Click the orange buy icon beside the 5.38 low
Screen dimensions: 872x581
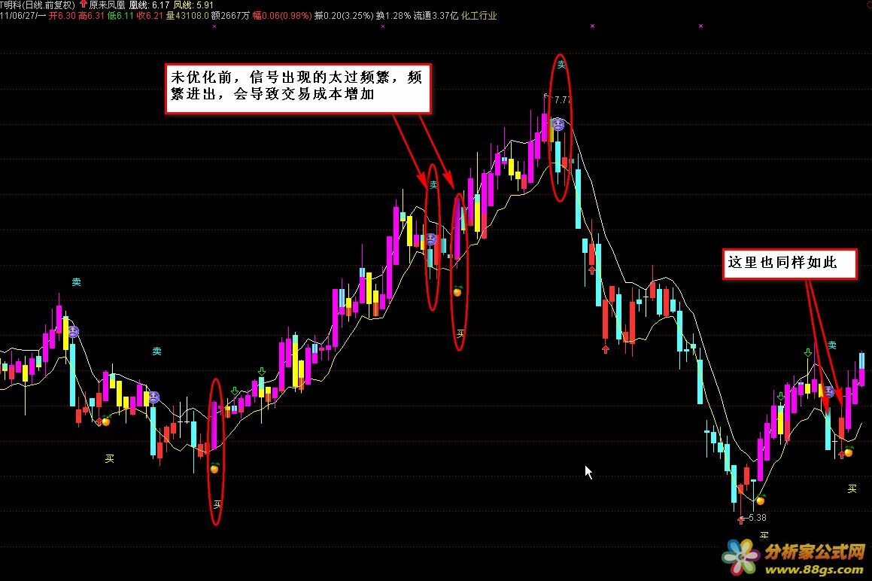point(760,500)
